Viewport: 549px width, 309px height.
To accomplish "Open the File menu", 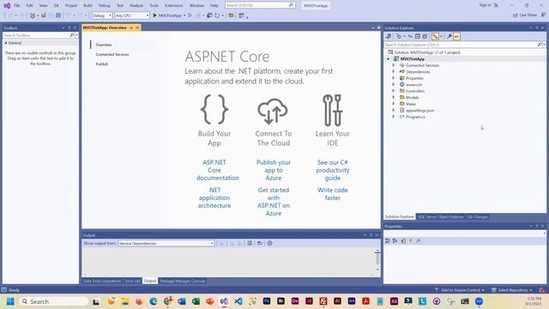I will [x=17, y=6].
